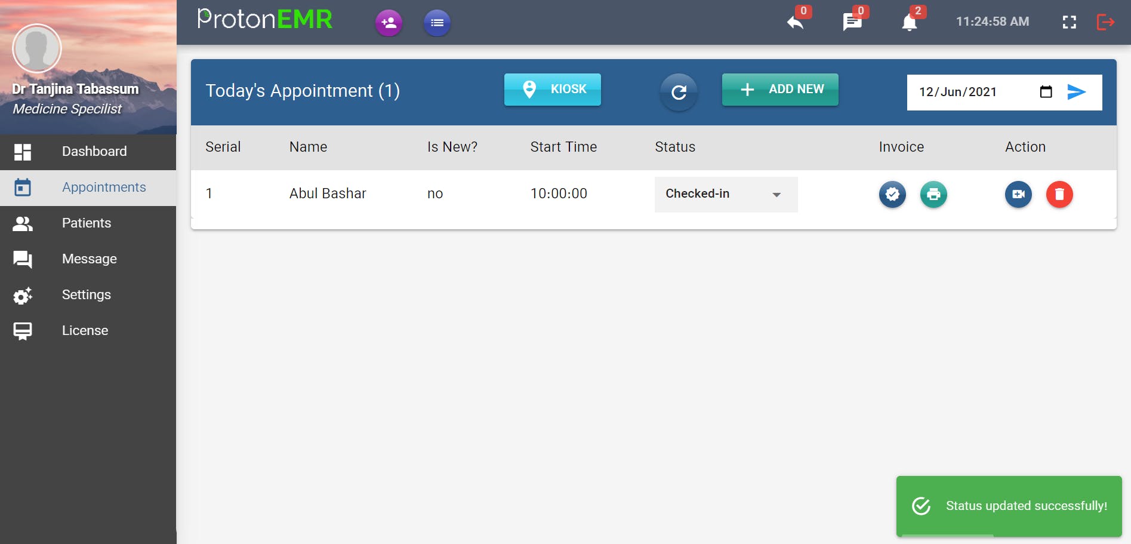Click the red logout icon
Image resolution: width=1131 pixels, height=544 pixels.
click(x=1105, y=22)
